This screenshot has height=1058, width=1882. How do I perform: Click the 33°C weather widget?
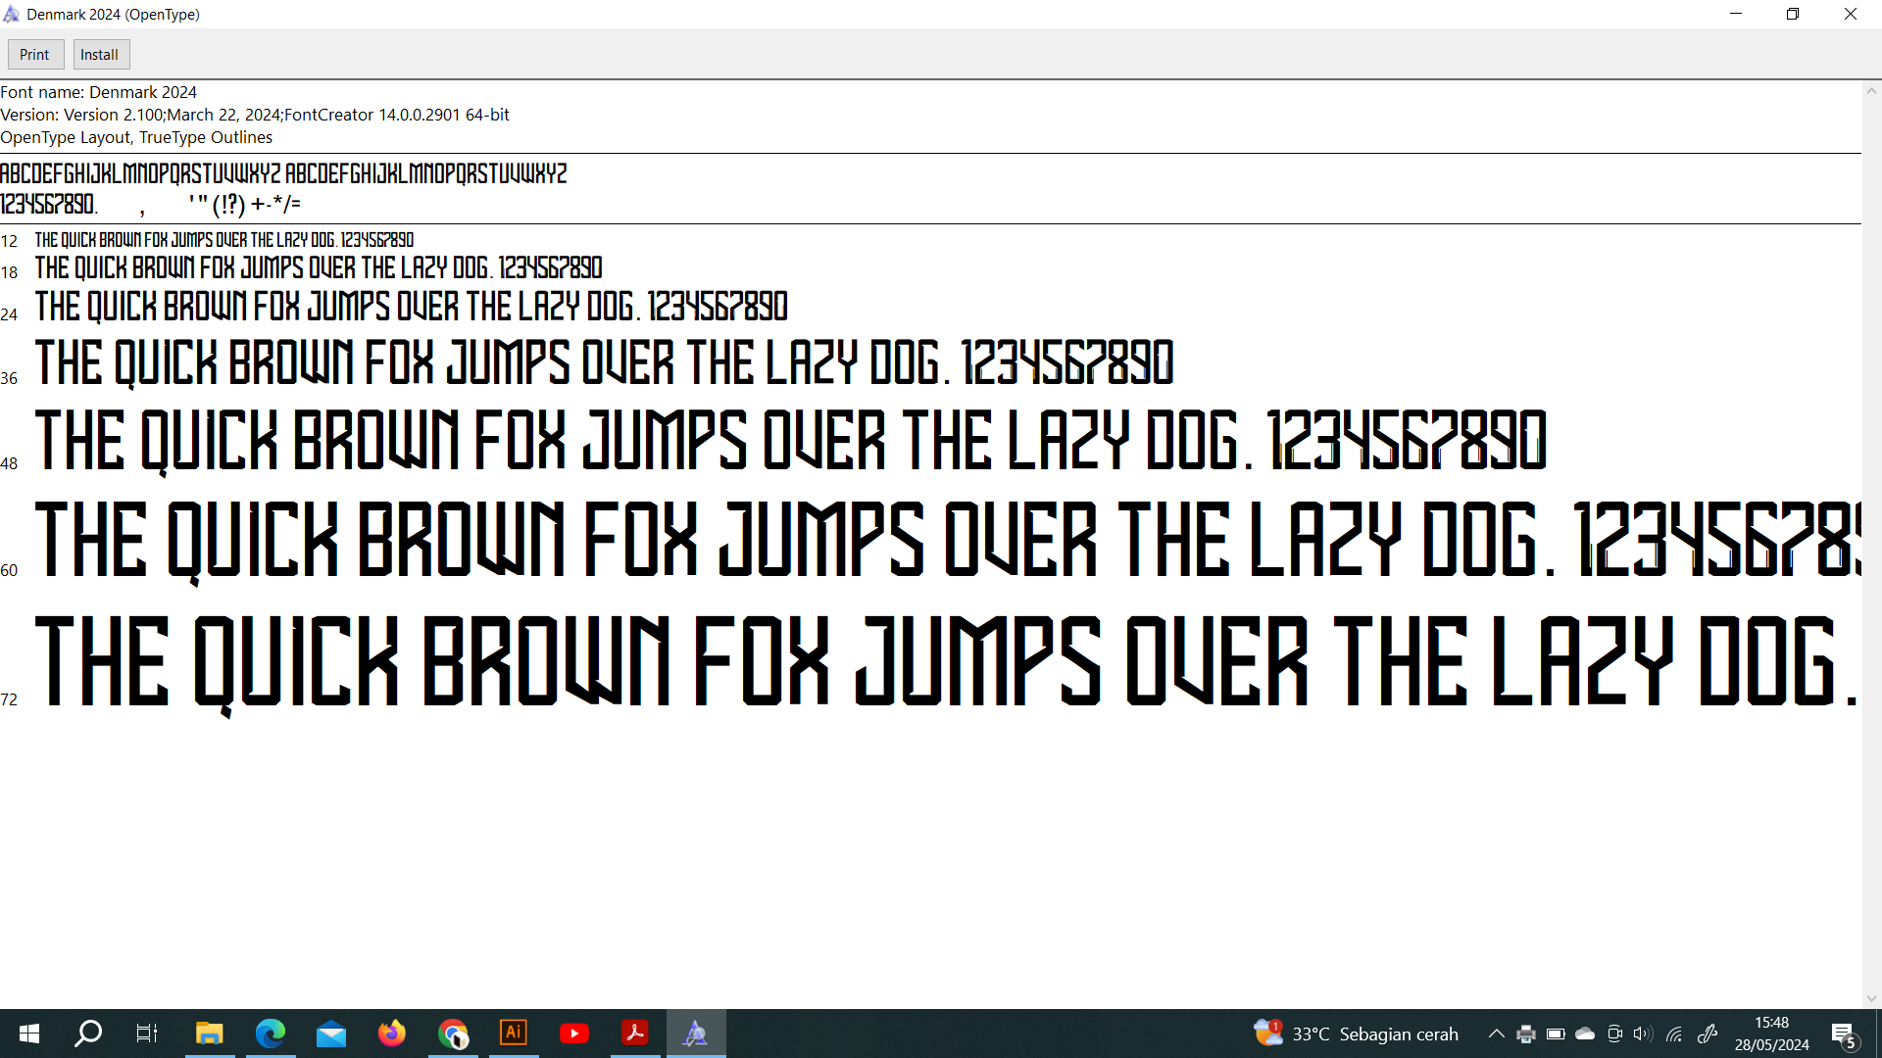coord(1357,1034)
